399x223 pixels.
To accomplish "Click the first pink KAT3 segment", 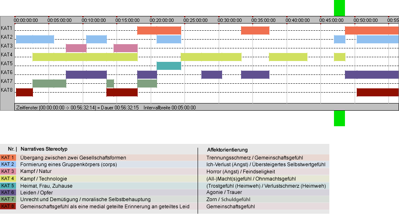I will point(76,48).
